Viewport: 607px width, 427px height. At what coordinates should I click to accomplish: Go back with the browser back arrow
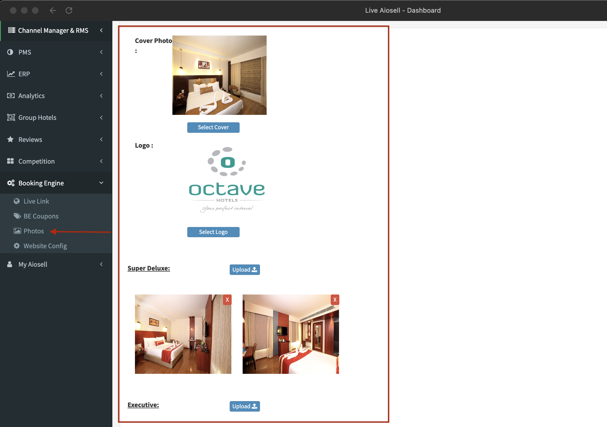pos(53,10)
